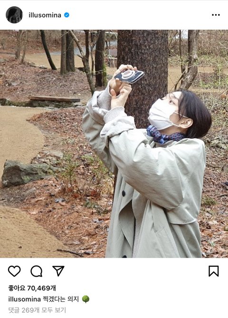
Task: Like the post with the heart icon
Action: pyautogui.click(x=14, y=271)
